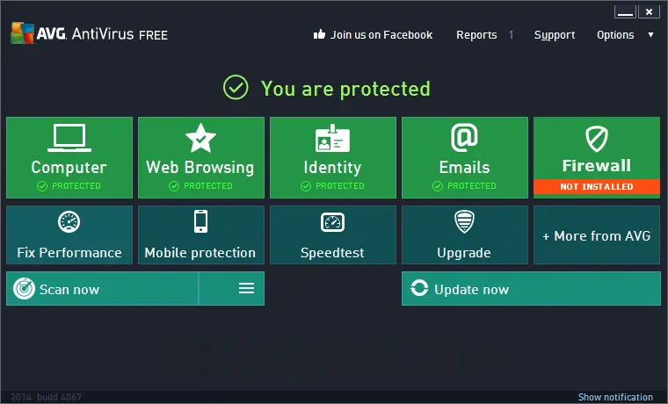
Task: Click the Emails at-sign icon
Action: click(464, 138)
